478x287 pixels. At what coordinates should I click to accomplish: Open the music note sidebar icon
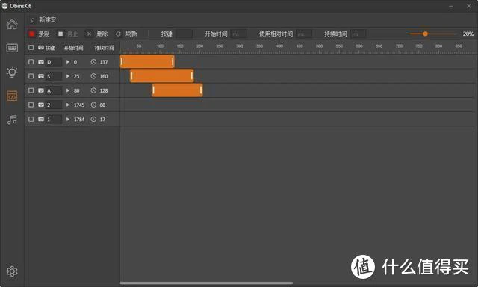[x=12, y=120]
